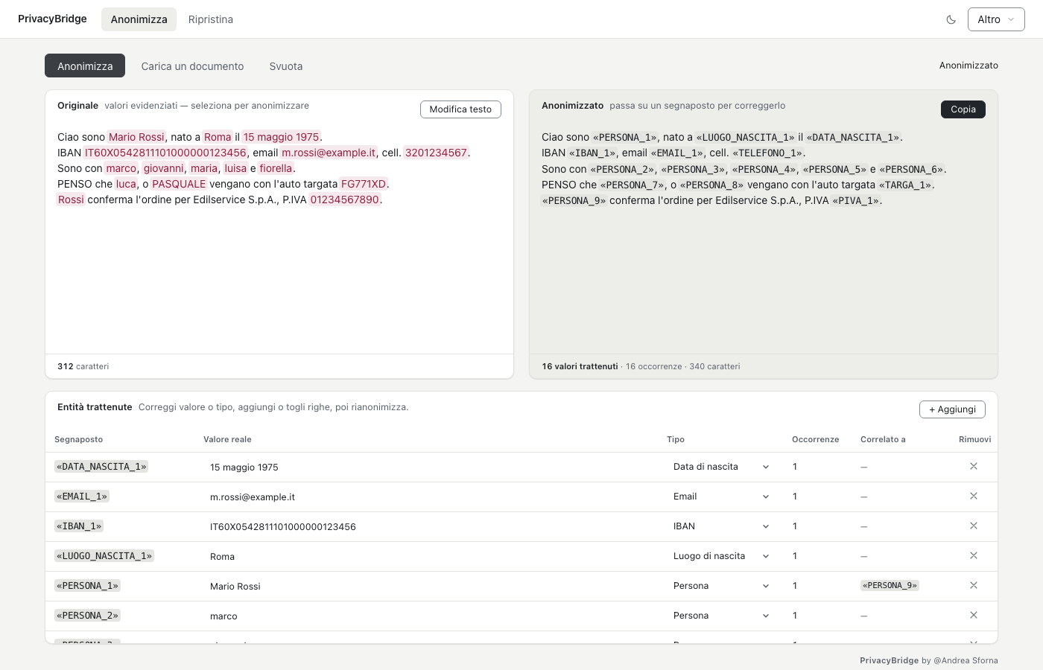1043x670 pixels.
Task: Copy anonymized text with Copia button
Action: [963, 109]
